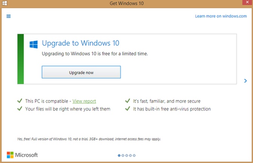This screenshot has width=253, height=163.
Task: Open the 'View report' link
Action: tap(84, 101)
